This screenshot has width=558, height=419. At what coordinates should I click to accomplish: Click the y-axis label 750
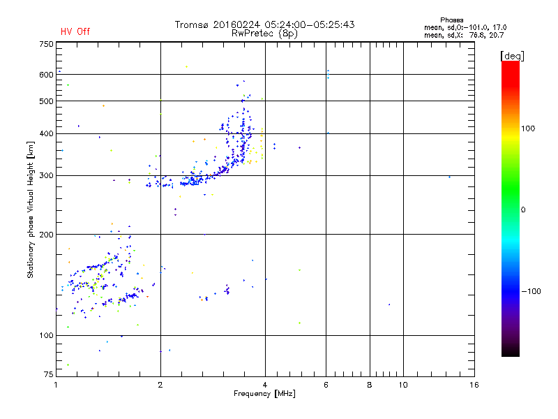(x=46, y=44)
